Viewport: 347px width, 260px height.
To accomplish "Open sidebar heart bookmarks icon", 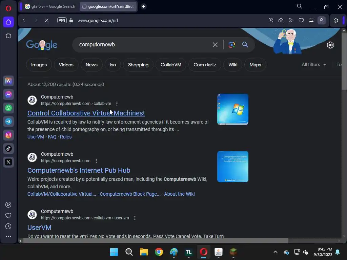I will coord(8,215).
